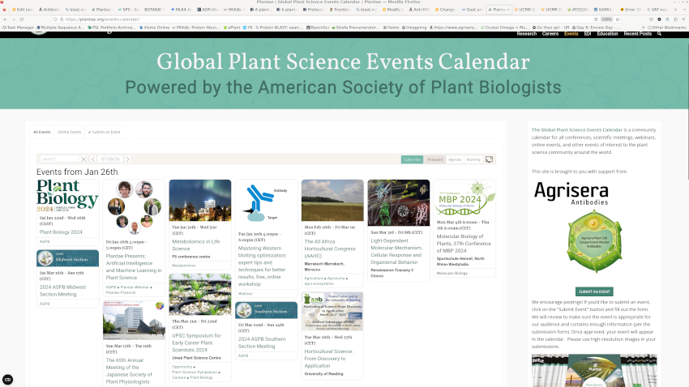Click ASPB Midwest Section banner
Screen dimensions: 689x387
tap(67, 258)
